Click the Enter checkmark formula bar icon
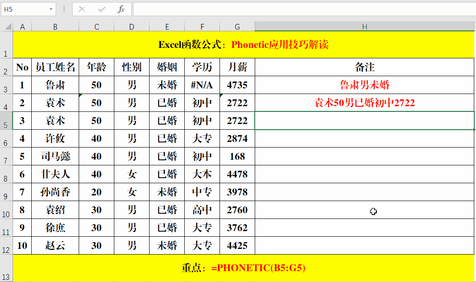This screenshot has height=282, width=476. pyautogui.click(x=102, y=10)
